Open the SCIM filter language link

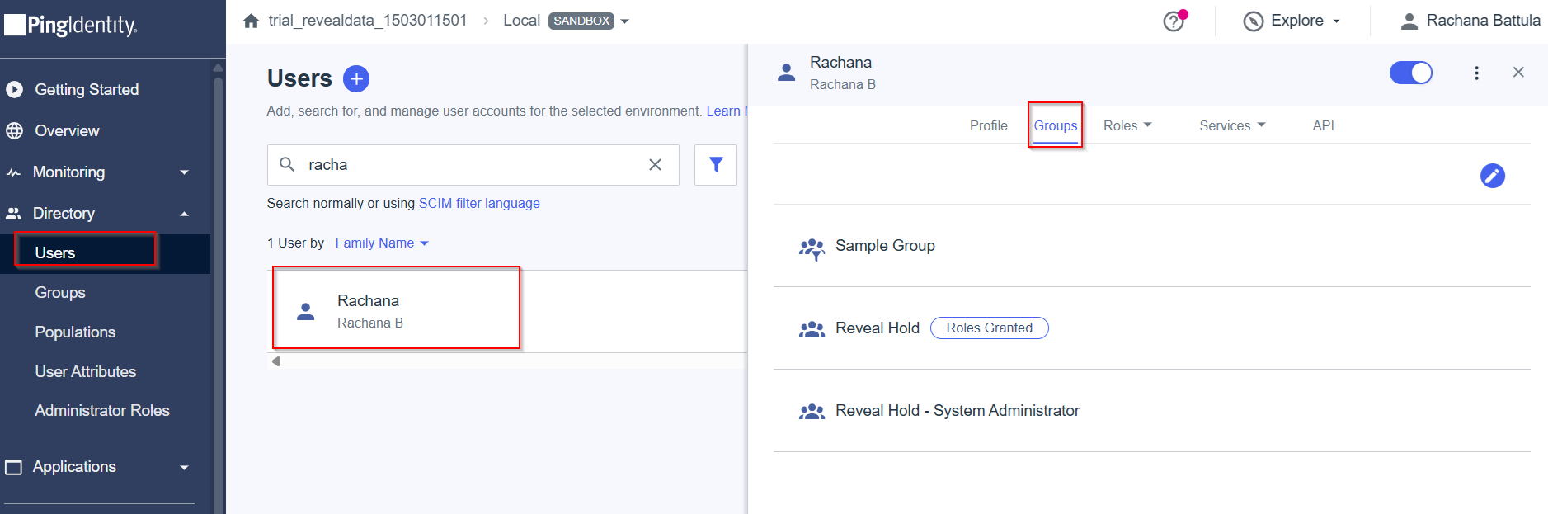pyautogui.click(x=479, y=204)
